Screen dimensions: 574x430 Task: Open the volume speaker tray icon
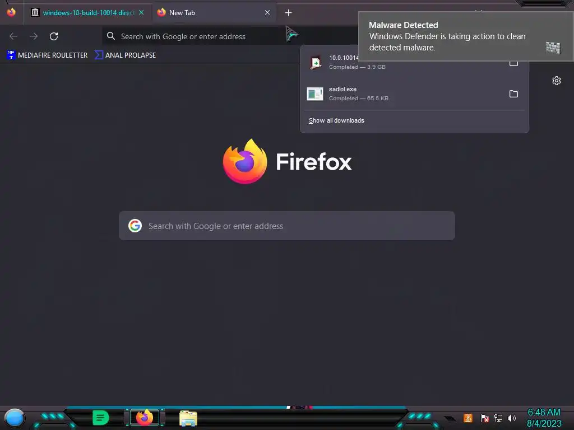(511, 418)
